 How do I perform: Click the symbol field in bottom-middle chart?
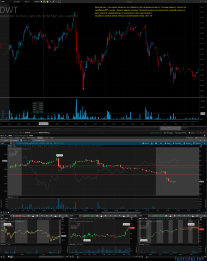click(x=75, y=216)
